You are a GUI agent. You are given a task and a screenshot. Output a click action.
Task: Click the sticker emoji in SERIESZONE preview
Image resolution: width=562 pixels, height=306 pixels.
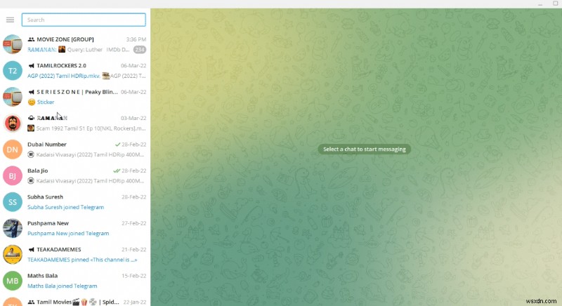point(32,102)
